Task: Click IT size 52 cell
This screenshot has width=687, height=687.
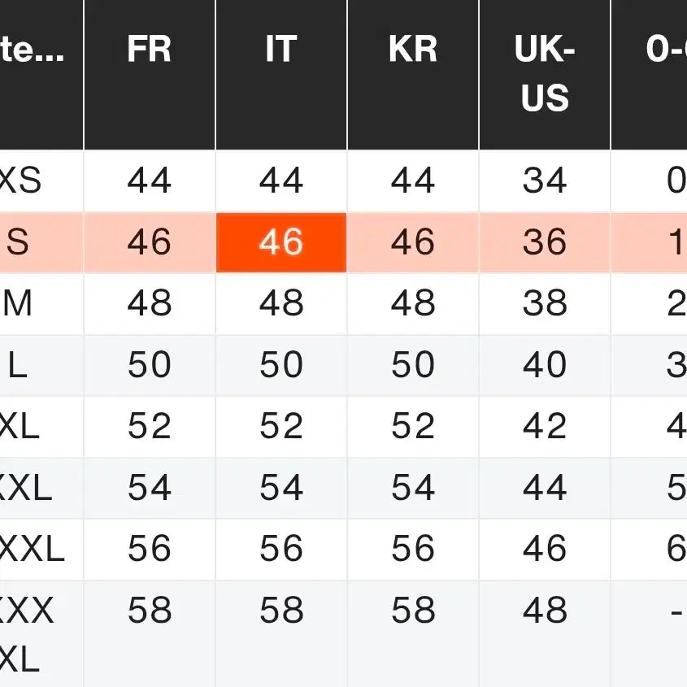Action: [x=281, y=427]
